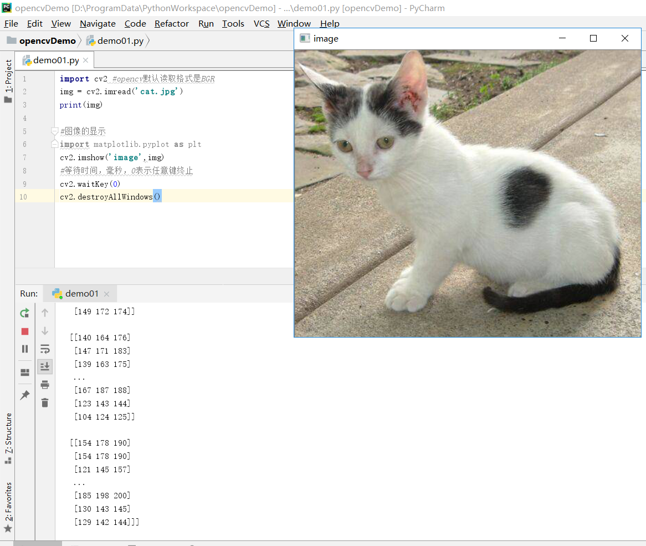Close the demo01.py editor tab
This screenshot has height=546, width=646.
[86, 60]
